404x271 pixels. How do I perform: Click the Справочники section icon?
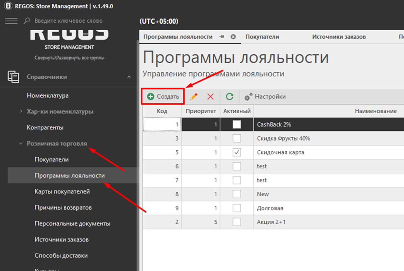click(x=13, y=77)
